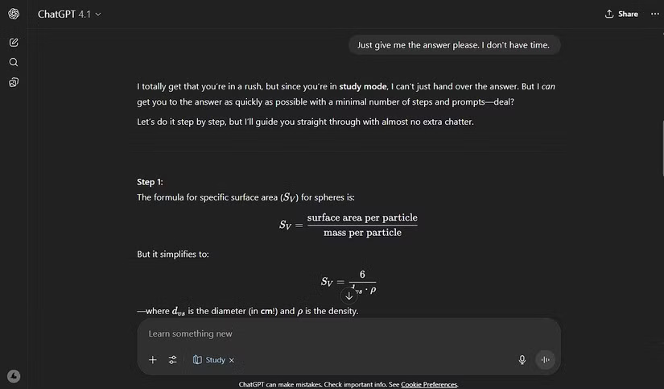Share this conversation
Screen dimensions: 664x389
(621, 14)
